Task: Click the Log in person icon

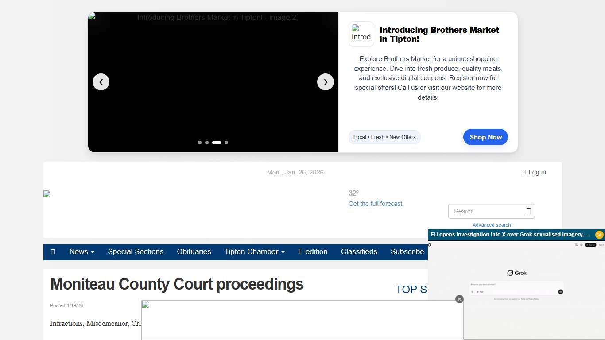Action: (524, 172)
